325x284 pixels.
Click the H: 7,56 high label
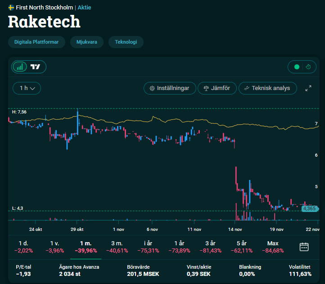click(x=19, y=112)
